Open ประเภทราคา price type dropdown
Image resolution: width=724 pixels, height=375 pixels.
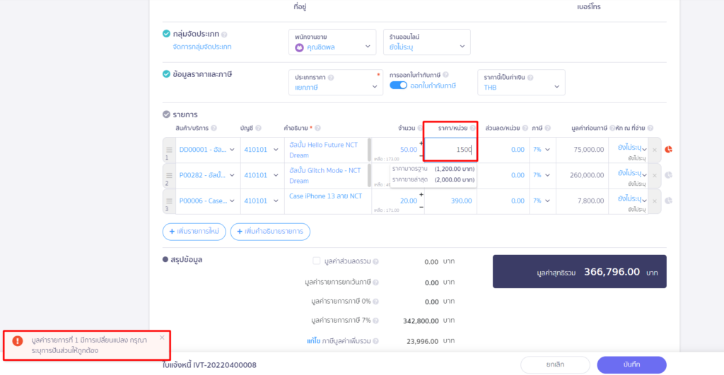click(x=337, y=87)
